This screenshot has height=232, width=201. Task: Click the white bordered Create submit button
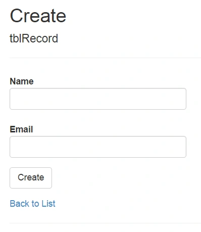click(x=31, y=178)
